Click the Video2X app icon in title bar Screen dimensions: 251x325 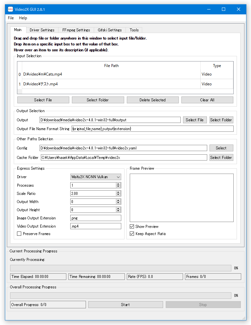10,9
